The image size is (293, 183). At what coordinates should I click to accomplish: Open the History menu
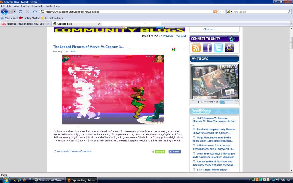point(25,6)
